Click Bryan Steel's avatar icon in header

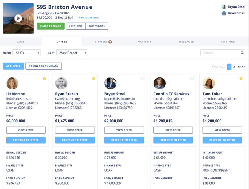[x=224, y=7]
